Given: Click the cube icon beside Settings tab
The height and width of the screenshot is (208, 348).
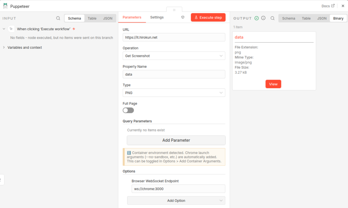Looking at the screenshot, I should click(183, 17).
